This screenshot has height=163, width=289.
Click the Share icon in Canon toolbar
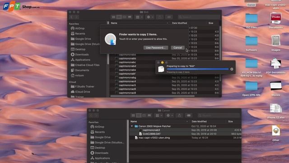179,115
